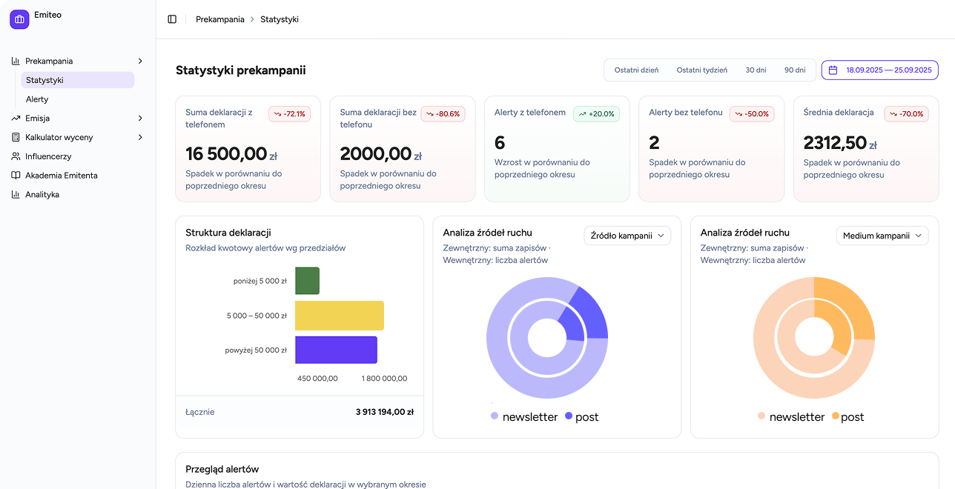Click the Emisja trend-line icon
955x489 pixels.
click(x=16, y=118)
